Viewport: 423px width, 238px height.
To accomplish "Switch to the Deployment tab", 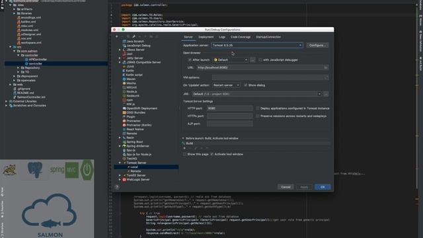I will point(206,37).
